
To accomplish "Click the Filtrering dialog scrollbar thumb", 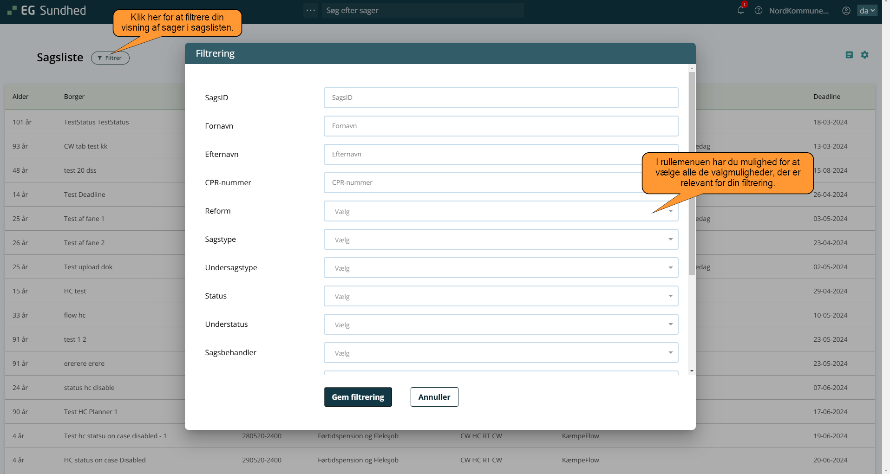I will [x=692, y=173].
